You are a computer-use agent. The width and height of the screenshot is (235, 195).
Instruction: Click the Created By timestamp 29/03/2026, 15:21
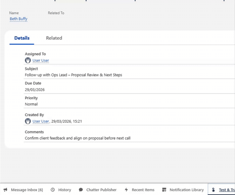click(67, 121)
